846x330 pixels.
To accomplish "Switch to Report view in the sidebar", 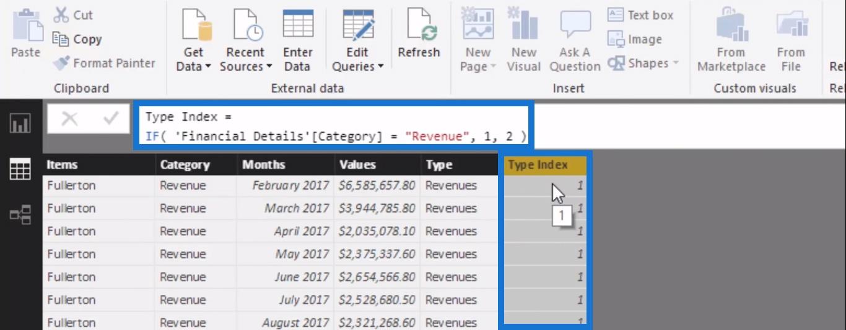I will pyautogui.click(x=20, y=125).
